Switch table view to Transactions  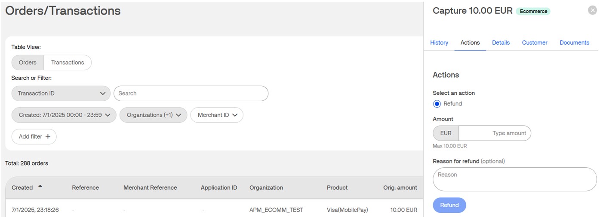(x=68, y=63)
